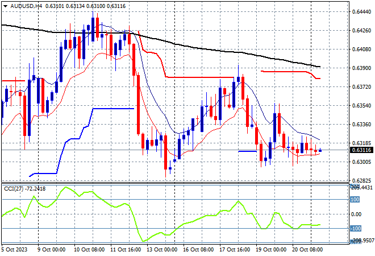Click the AUDUSD,H4 chart title text
The height and width of the screenshot is (256, 375).
click(26, 6)
